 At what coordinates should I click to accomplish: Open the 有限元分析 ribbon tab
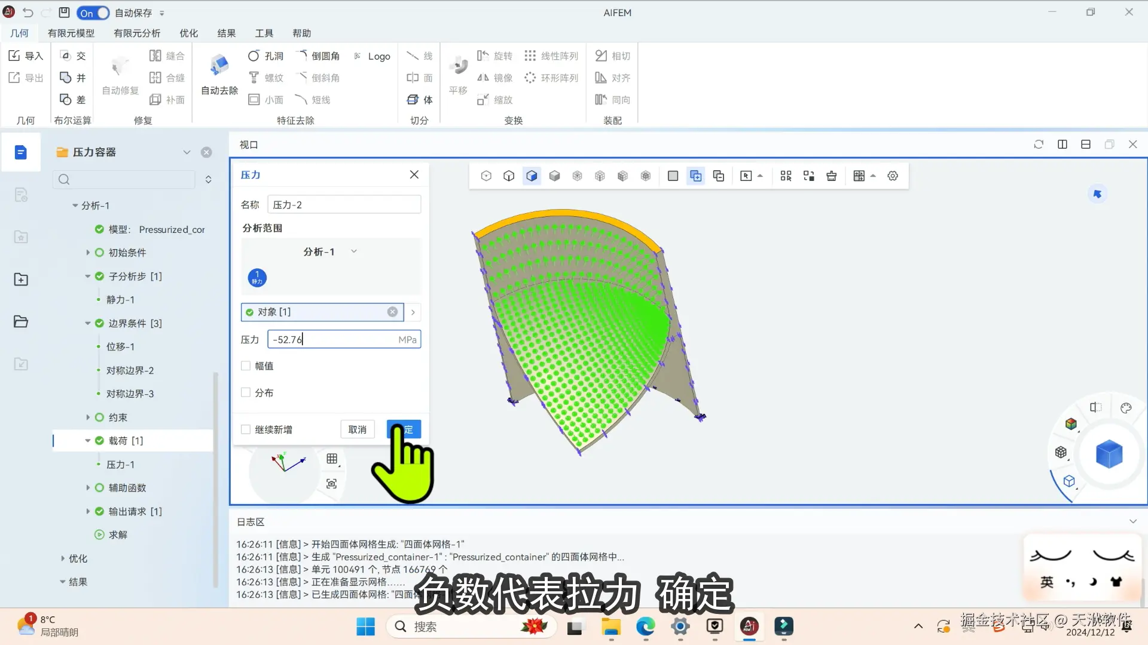click(x=137, y=33)
